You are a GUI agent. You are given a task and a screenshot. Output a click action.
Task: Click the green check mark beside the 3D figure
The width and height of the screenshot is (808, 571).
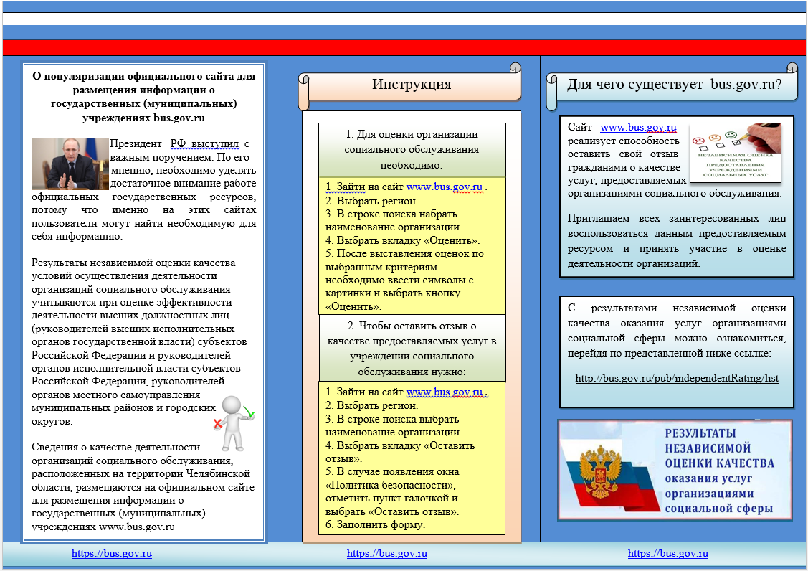248,412
